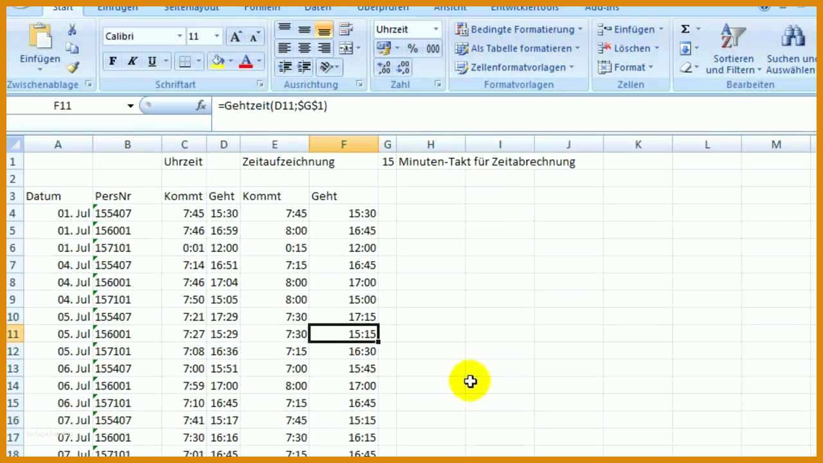The image size is (823, 463).
Task: Center text horizontally
Action: pyautogui.click(x=304, y=48)
